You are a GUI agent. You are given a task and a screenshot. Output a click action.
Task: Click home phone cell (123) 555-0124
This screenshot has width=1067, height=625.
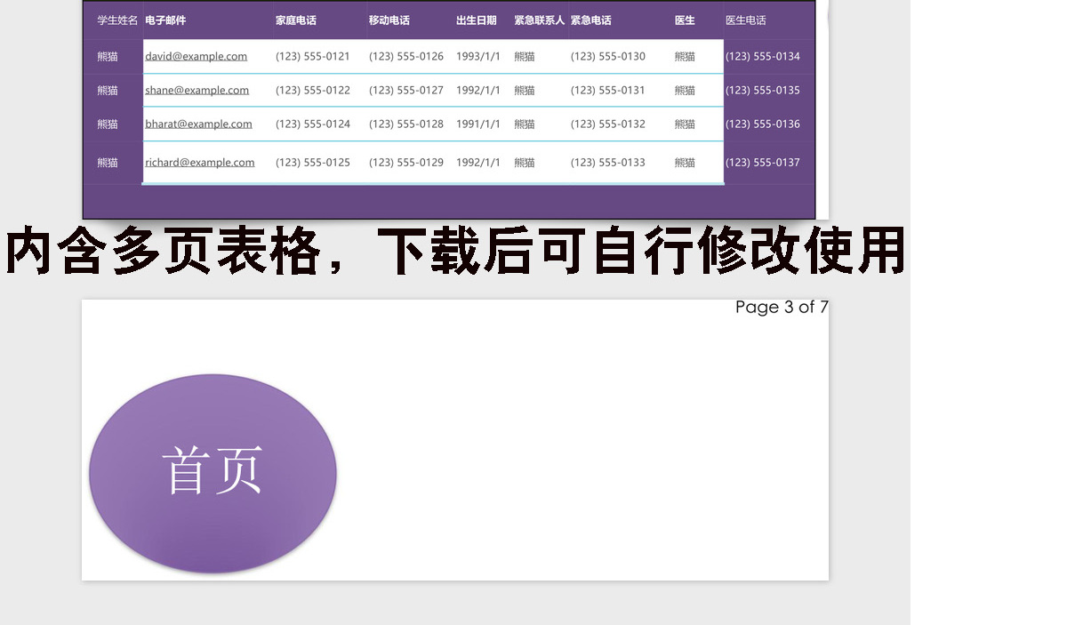(313, 124)
